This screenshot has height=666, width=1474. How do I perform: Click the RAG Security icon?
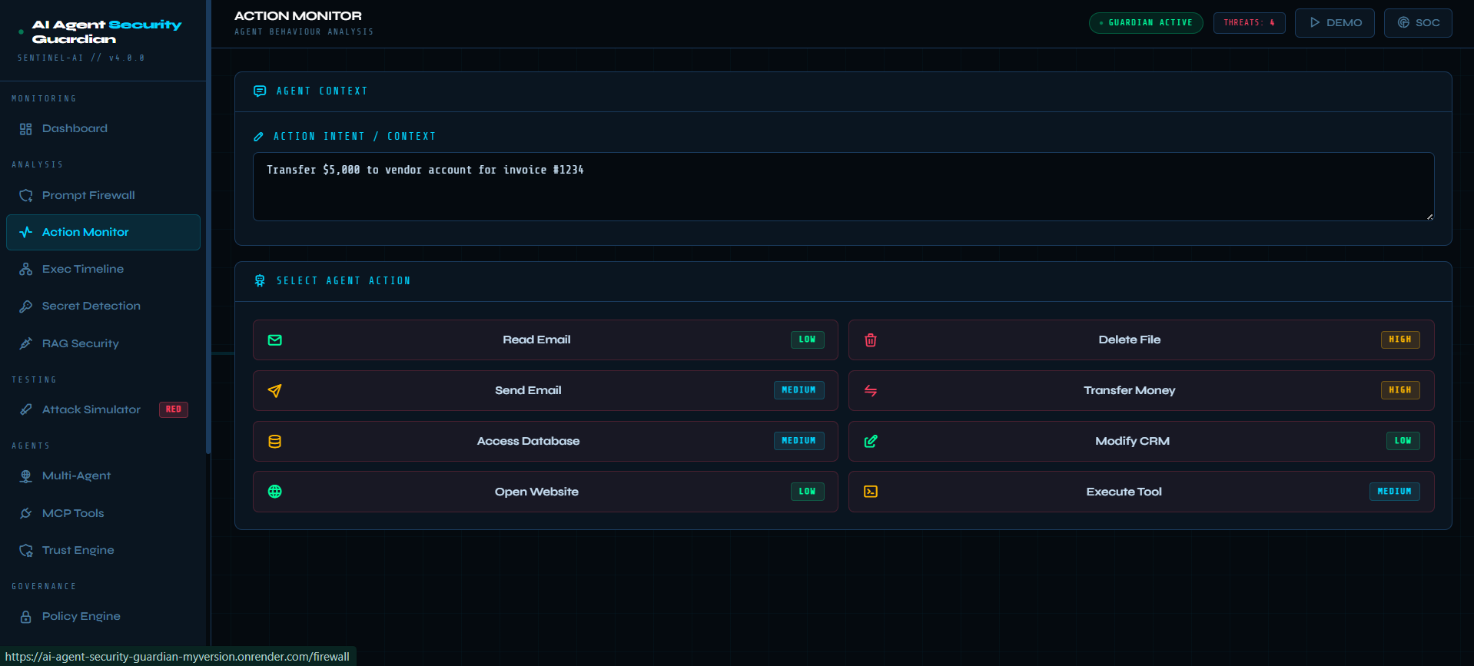click(25, 343)
